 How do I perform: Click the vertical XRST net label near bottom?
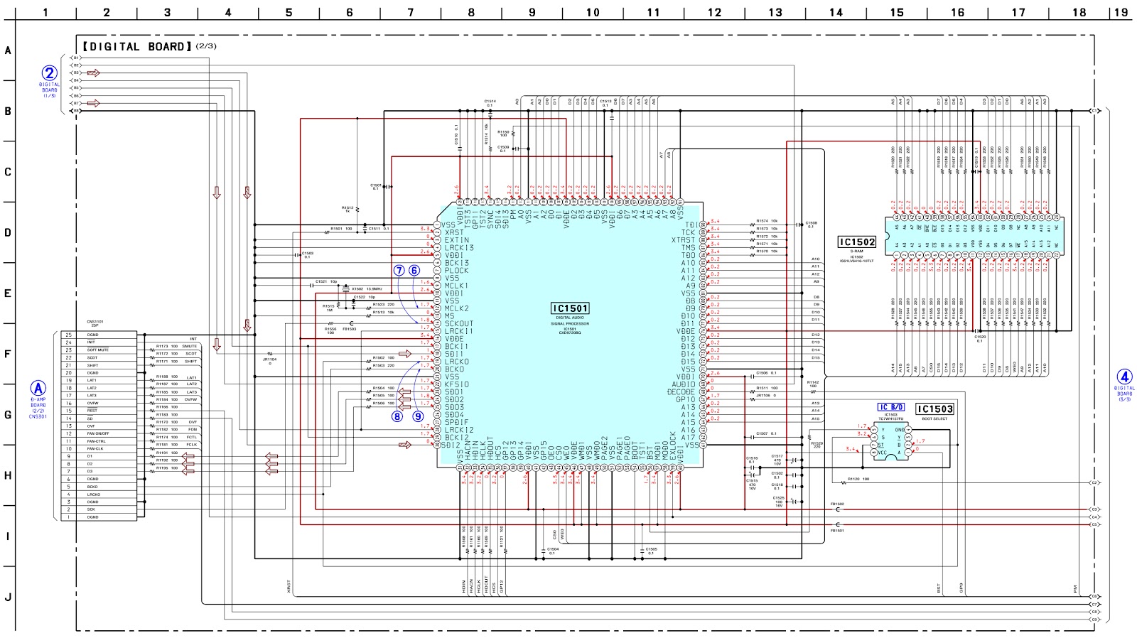(289, 587)
